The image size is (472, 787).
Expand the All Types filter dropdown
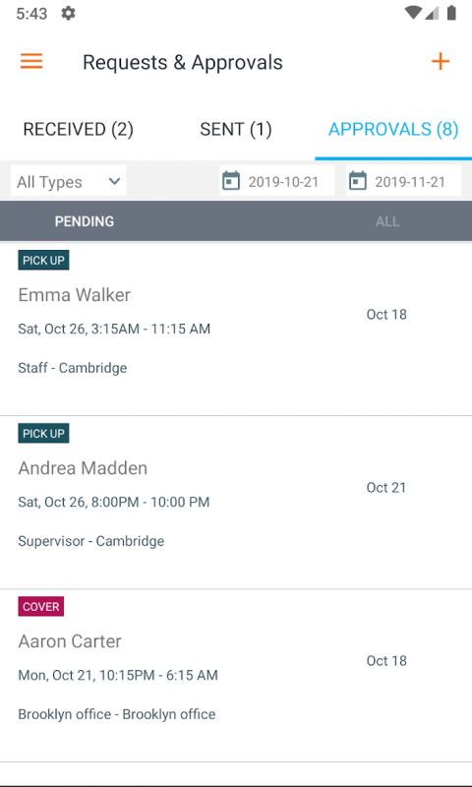click(x=68, y=181)
